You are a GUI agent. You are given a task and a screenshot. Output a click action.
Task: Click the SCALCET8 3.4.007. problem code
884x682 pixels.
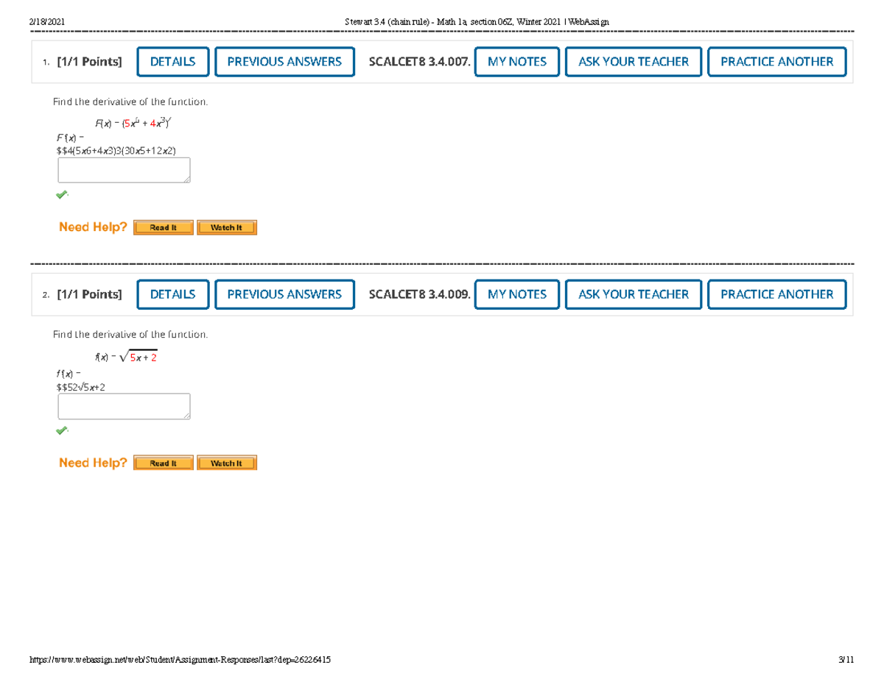pos(418,62)
